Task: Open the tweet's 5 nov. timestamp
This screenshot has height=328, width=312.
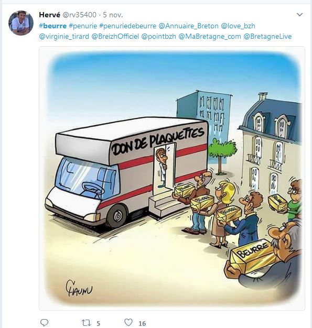Action: pos(113,15)
